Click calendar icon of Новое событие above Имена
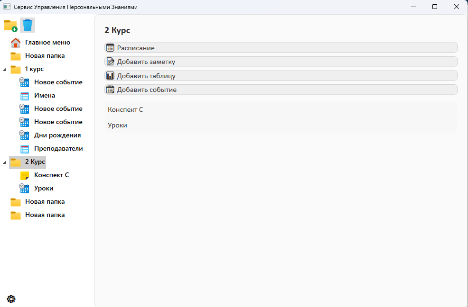468x307 pixels. (x=24, y=82)
